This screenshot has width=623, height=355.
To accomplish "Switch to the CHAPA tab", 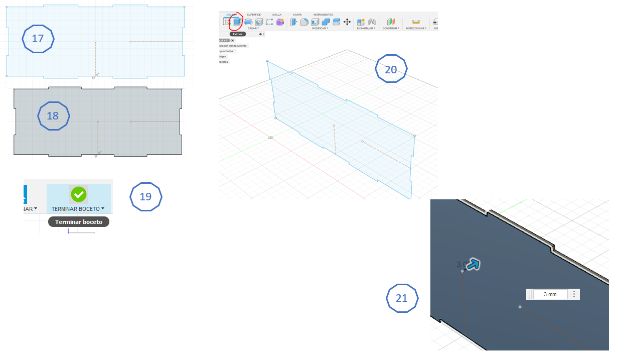I will 297,15.
